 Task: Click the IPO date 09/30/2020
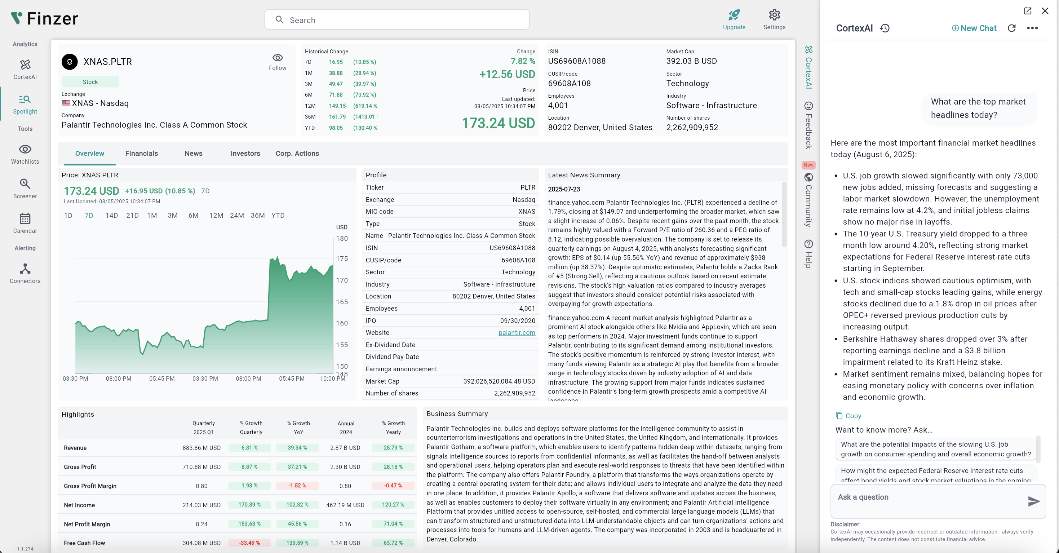[x=518, y=321]
